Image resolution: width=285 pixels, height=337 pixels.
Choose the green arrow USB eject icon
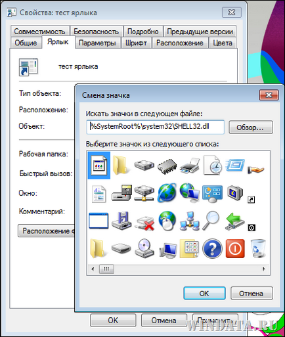(x=234, y=221)
